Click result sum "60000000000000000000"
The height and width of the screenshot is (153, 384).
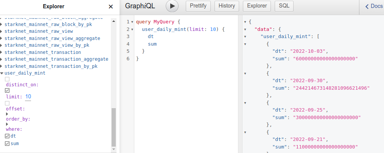coord(326,58)
